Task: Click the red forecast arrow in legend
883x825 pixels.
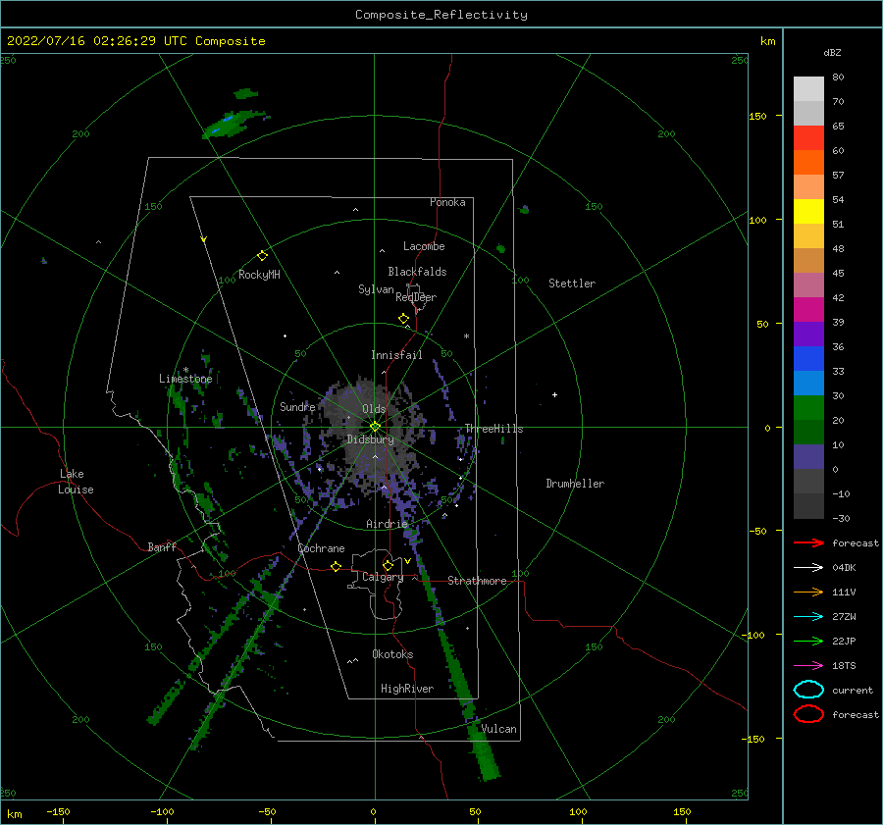Action: 808,542
